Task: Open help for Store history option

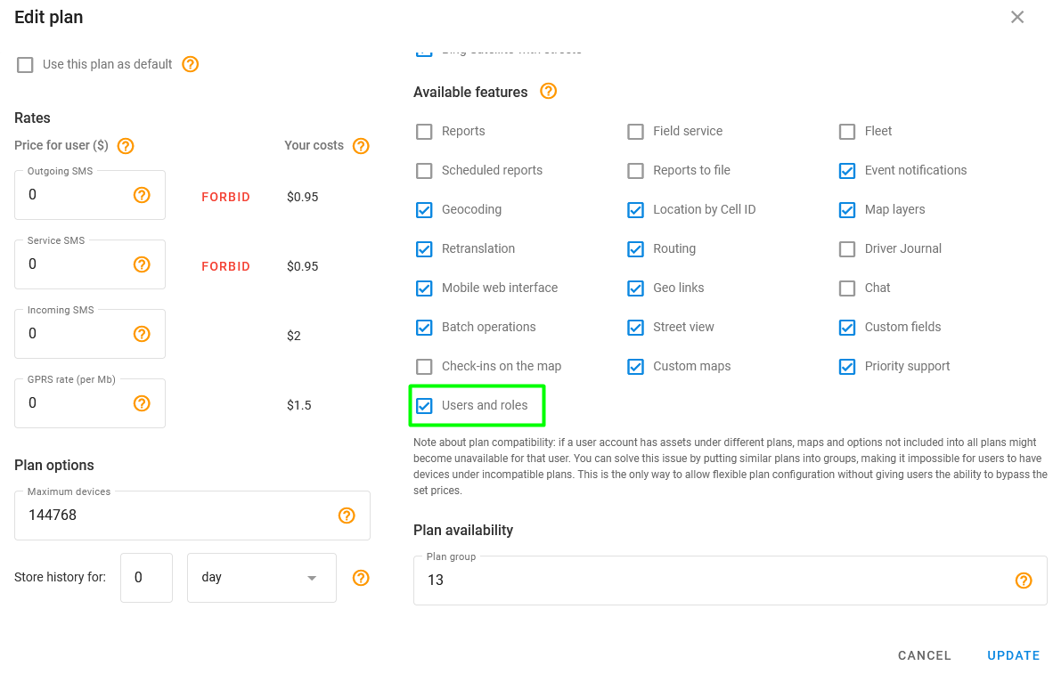Action: 361,578
